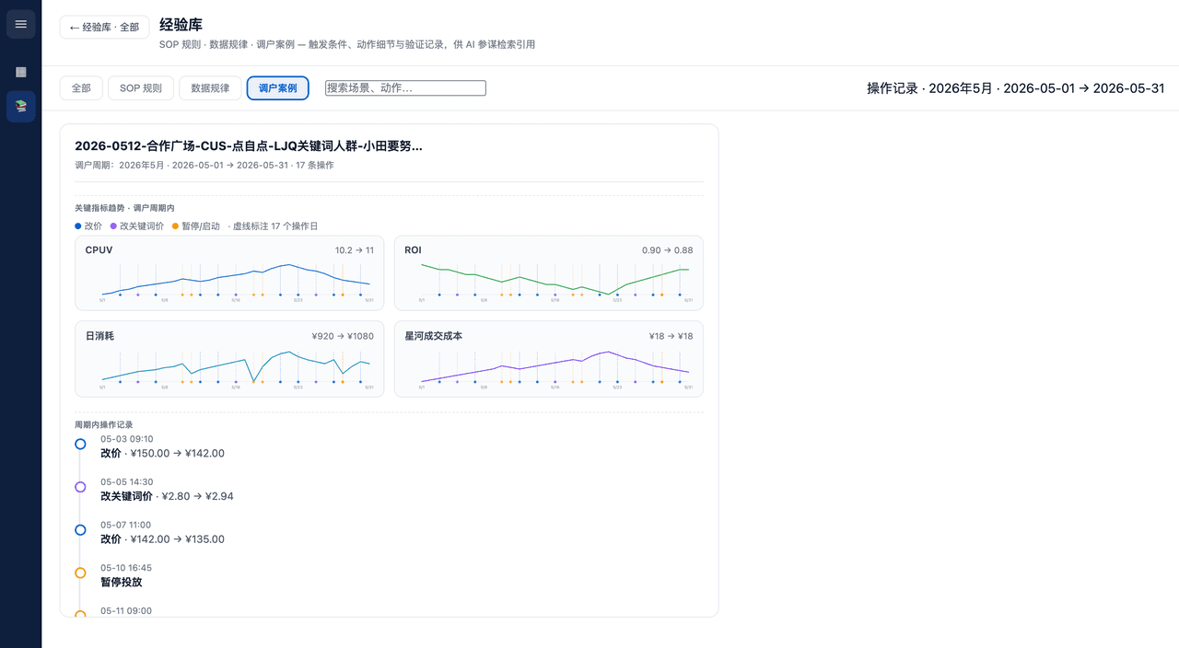Focus the 搜索场景、动作 search field
The width and height of the screenshot is (1179, 648).
405,88
